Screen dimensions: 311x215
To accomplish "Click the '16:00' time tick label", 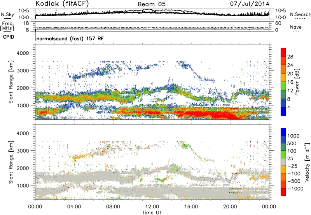I will click(191, 207).
